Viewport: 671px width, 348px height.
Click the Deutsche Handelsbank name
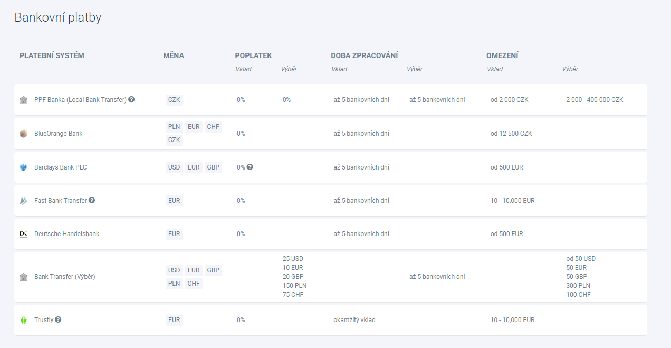pyautogui.click(x=66, y=234)
